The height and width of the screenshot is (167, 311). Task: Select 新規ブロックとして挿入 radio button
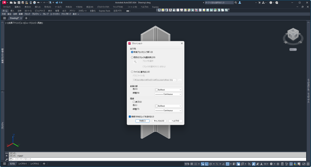click(132, 52)
